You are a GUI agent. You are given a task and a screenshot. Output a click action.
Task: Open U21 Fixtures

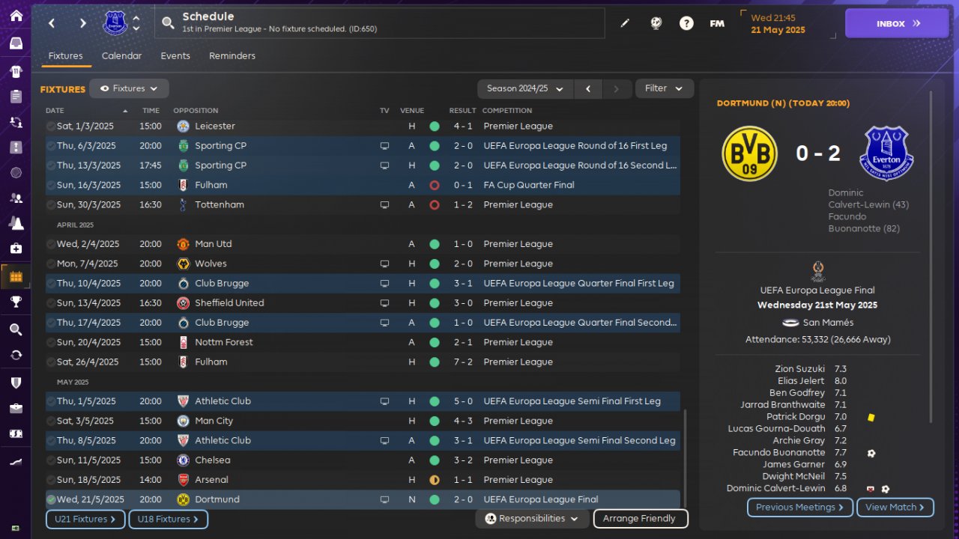coord(85,519)
